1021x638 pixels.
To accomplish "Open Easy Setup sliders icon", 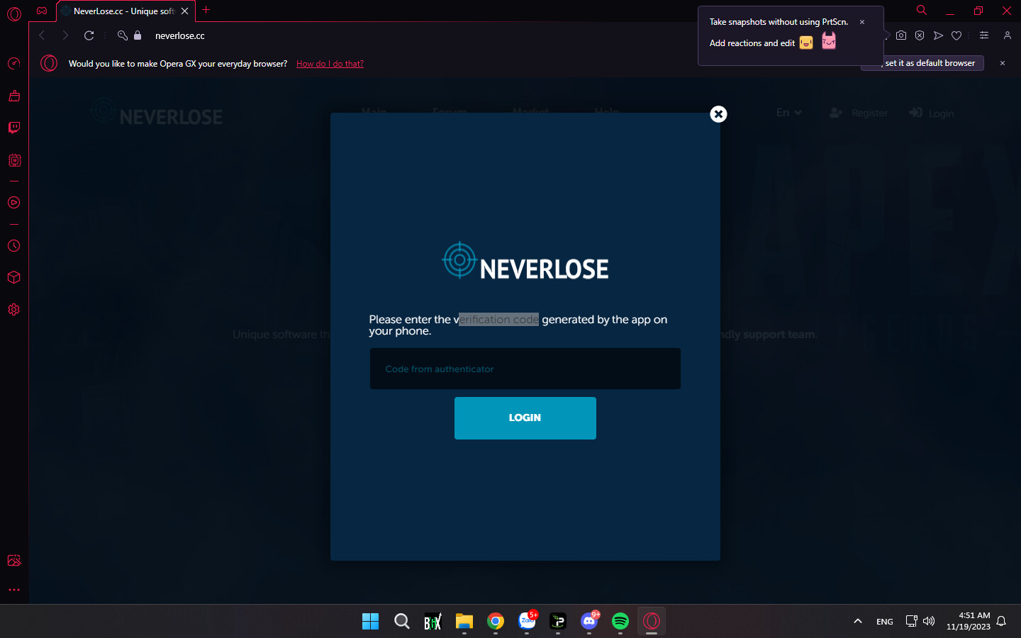I will (984, 35).
